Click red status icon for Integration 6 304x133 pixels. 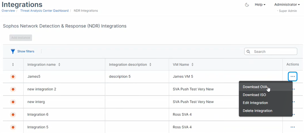point(13,115)
